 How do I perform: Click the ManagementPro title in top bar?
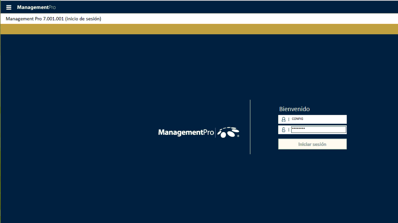tap(36, 7)
